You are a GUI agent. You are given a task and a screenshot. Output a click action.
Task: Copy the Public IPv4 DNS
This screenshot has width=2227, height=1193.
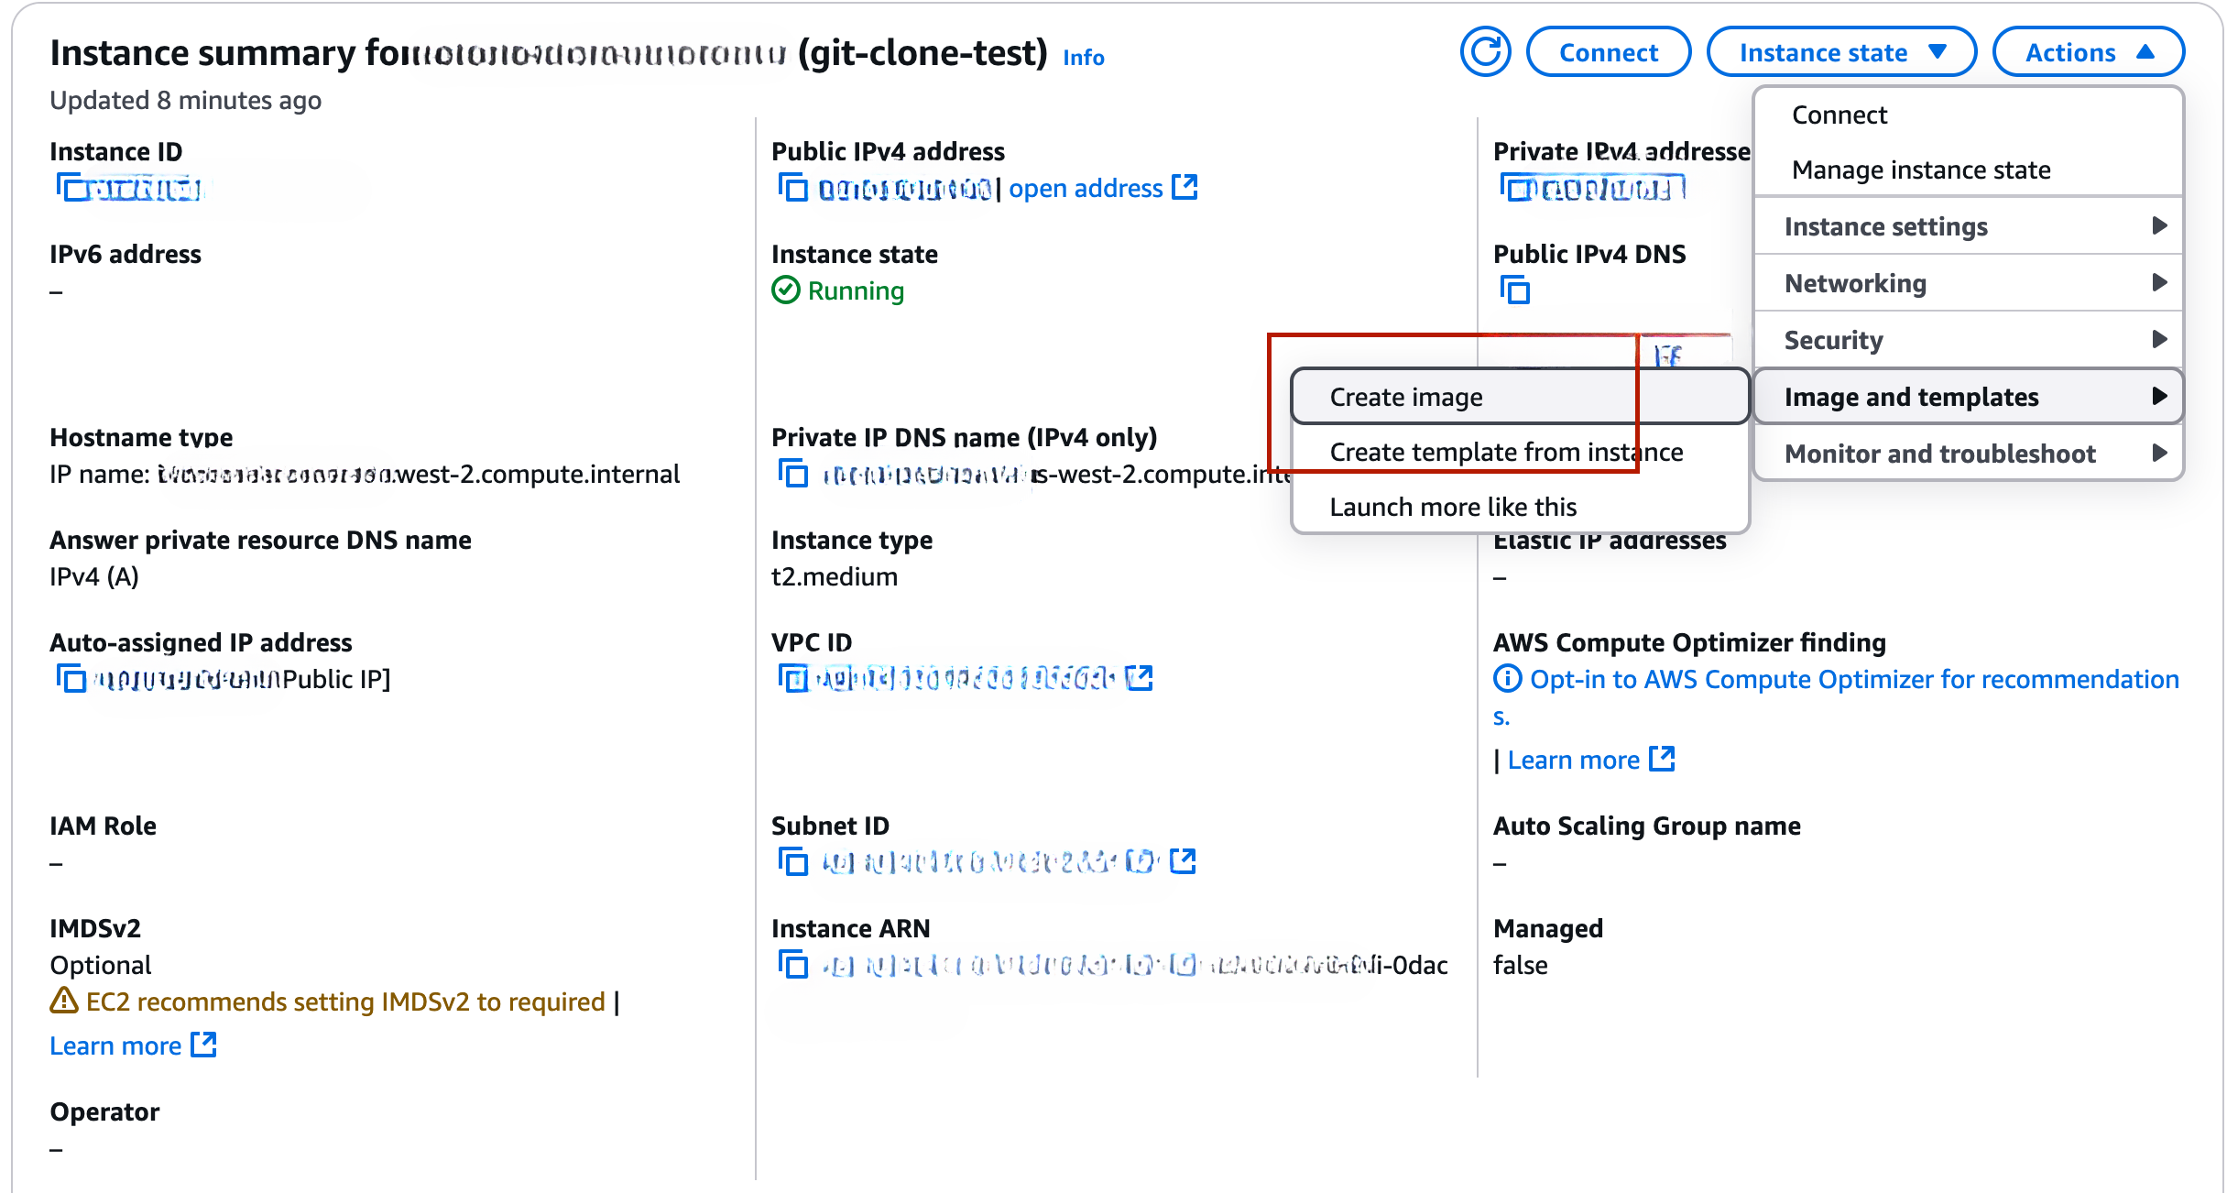[x=1516, y=290]
